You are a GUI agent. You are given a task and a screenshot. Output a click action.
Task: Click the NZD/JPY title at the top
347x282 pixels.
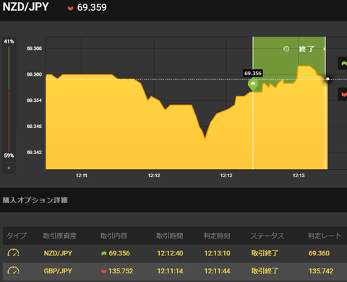click(25, 7)
